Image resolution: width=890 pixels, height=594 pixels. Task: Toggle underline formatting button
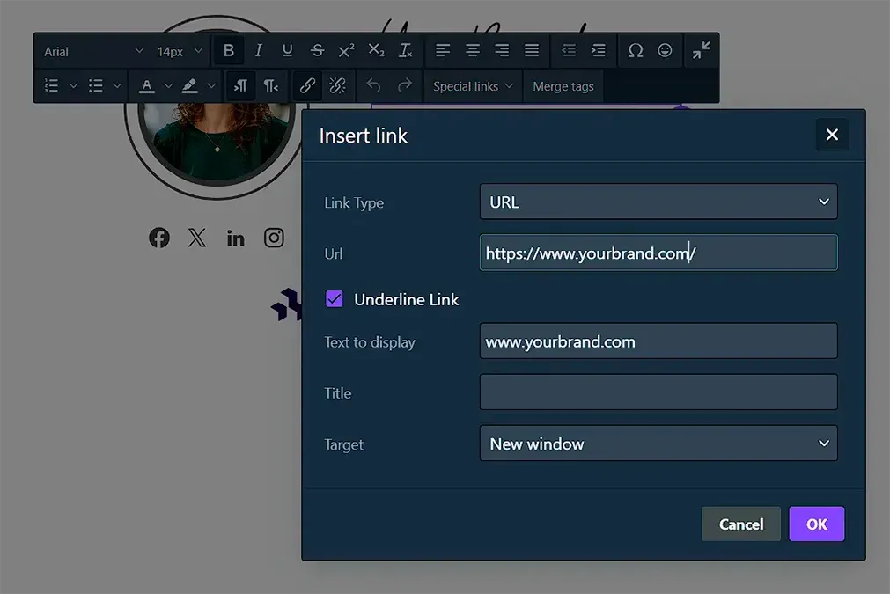point(287,51)
